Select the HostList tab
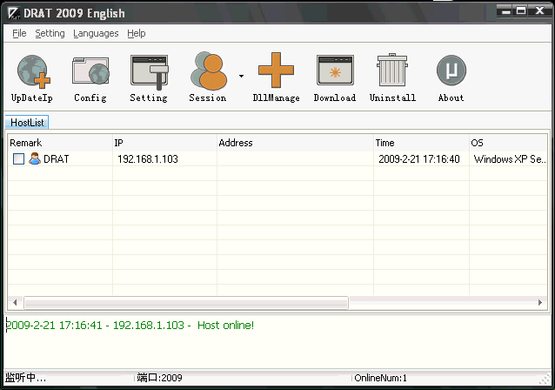This screenshot has height=390, width=555. point(27,123)
